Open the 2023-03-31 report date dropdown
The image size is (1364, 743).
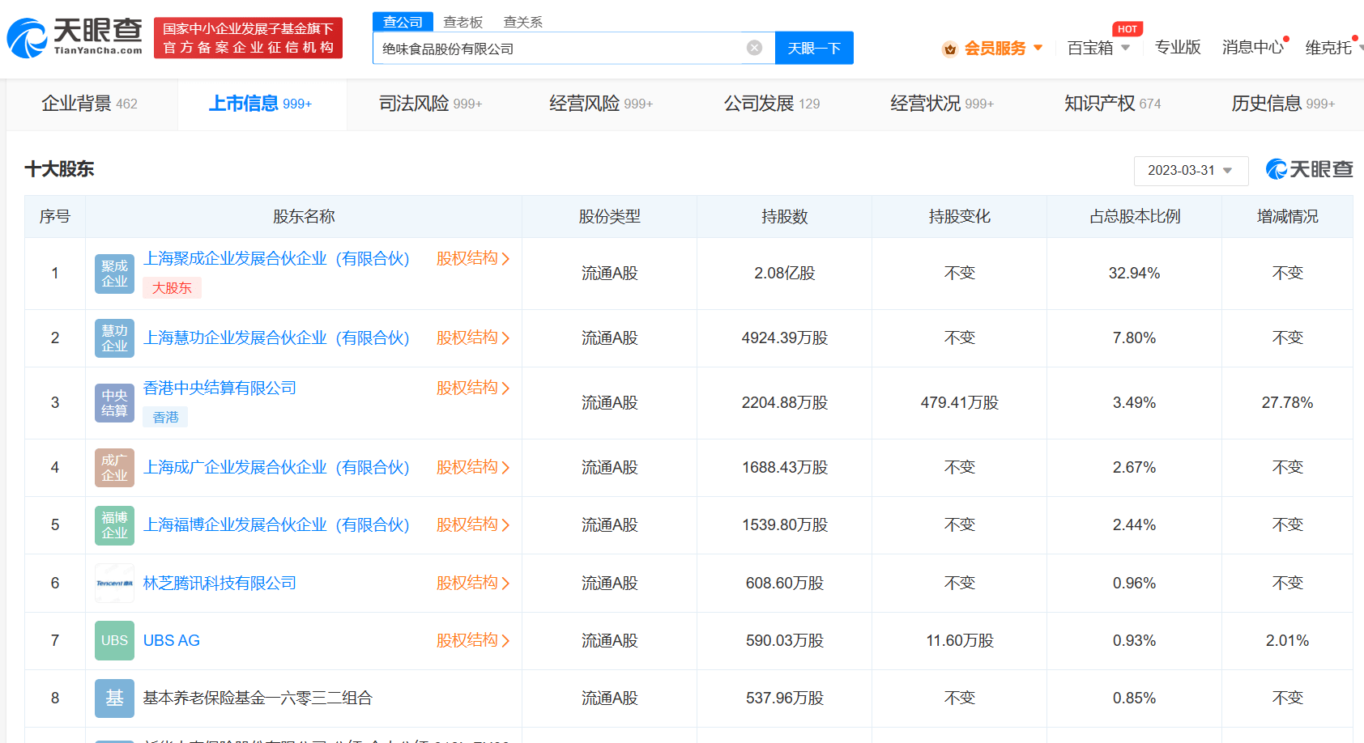pyautogui.click(x=1191, y=171)
